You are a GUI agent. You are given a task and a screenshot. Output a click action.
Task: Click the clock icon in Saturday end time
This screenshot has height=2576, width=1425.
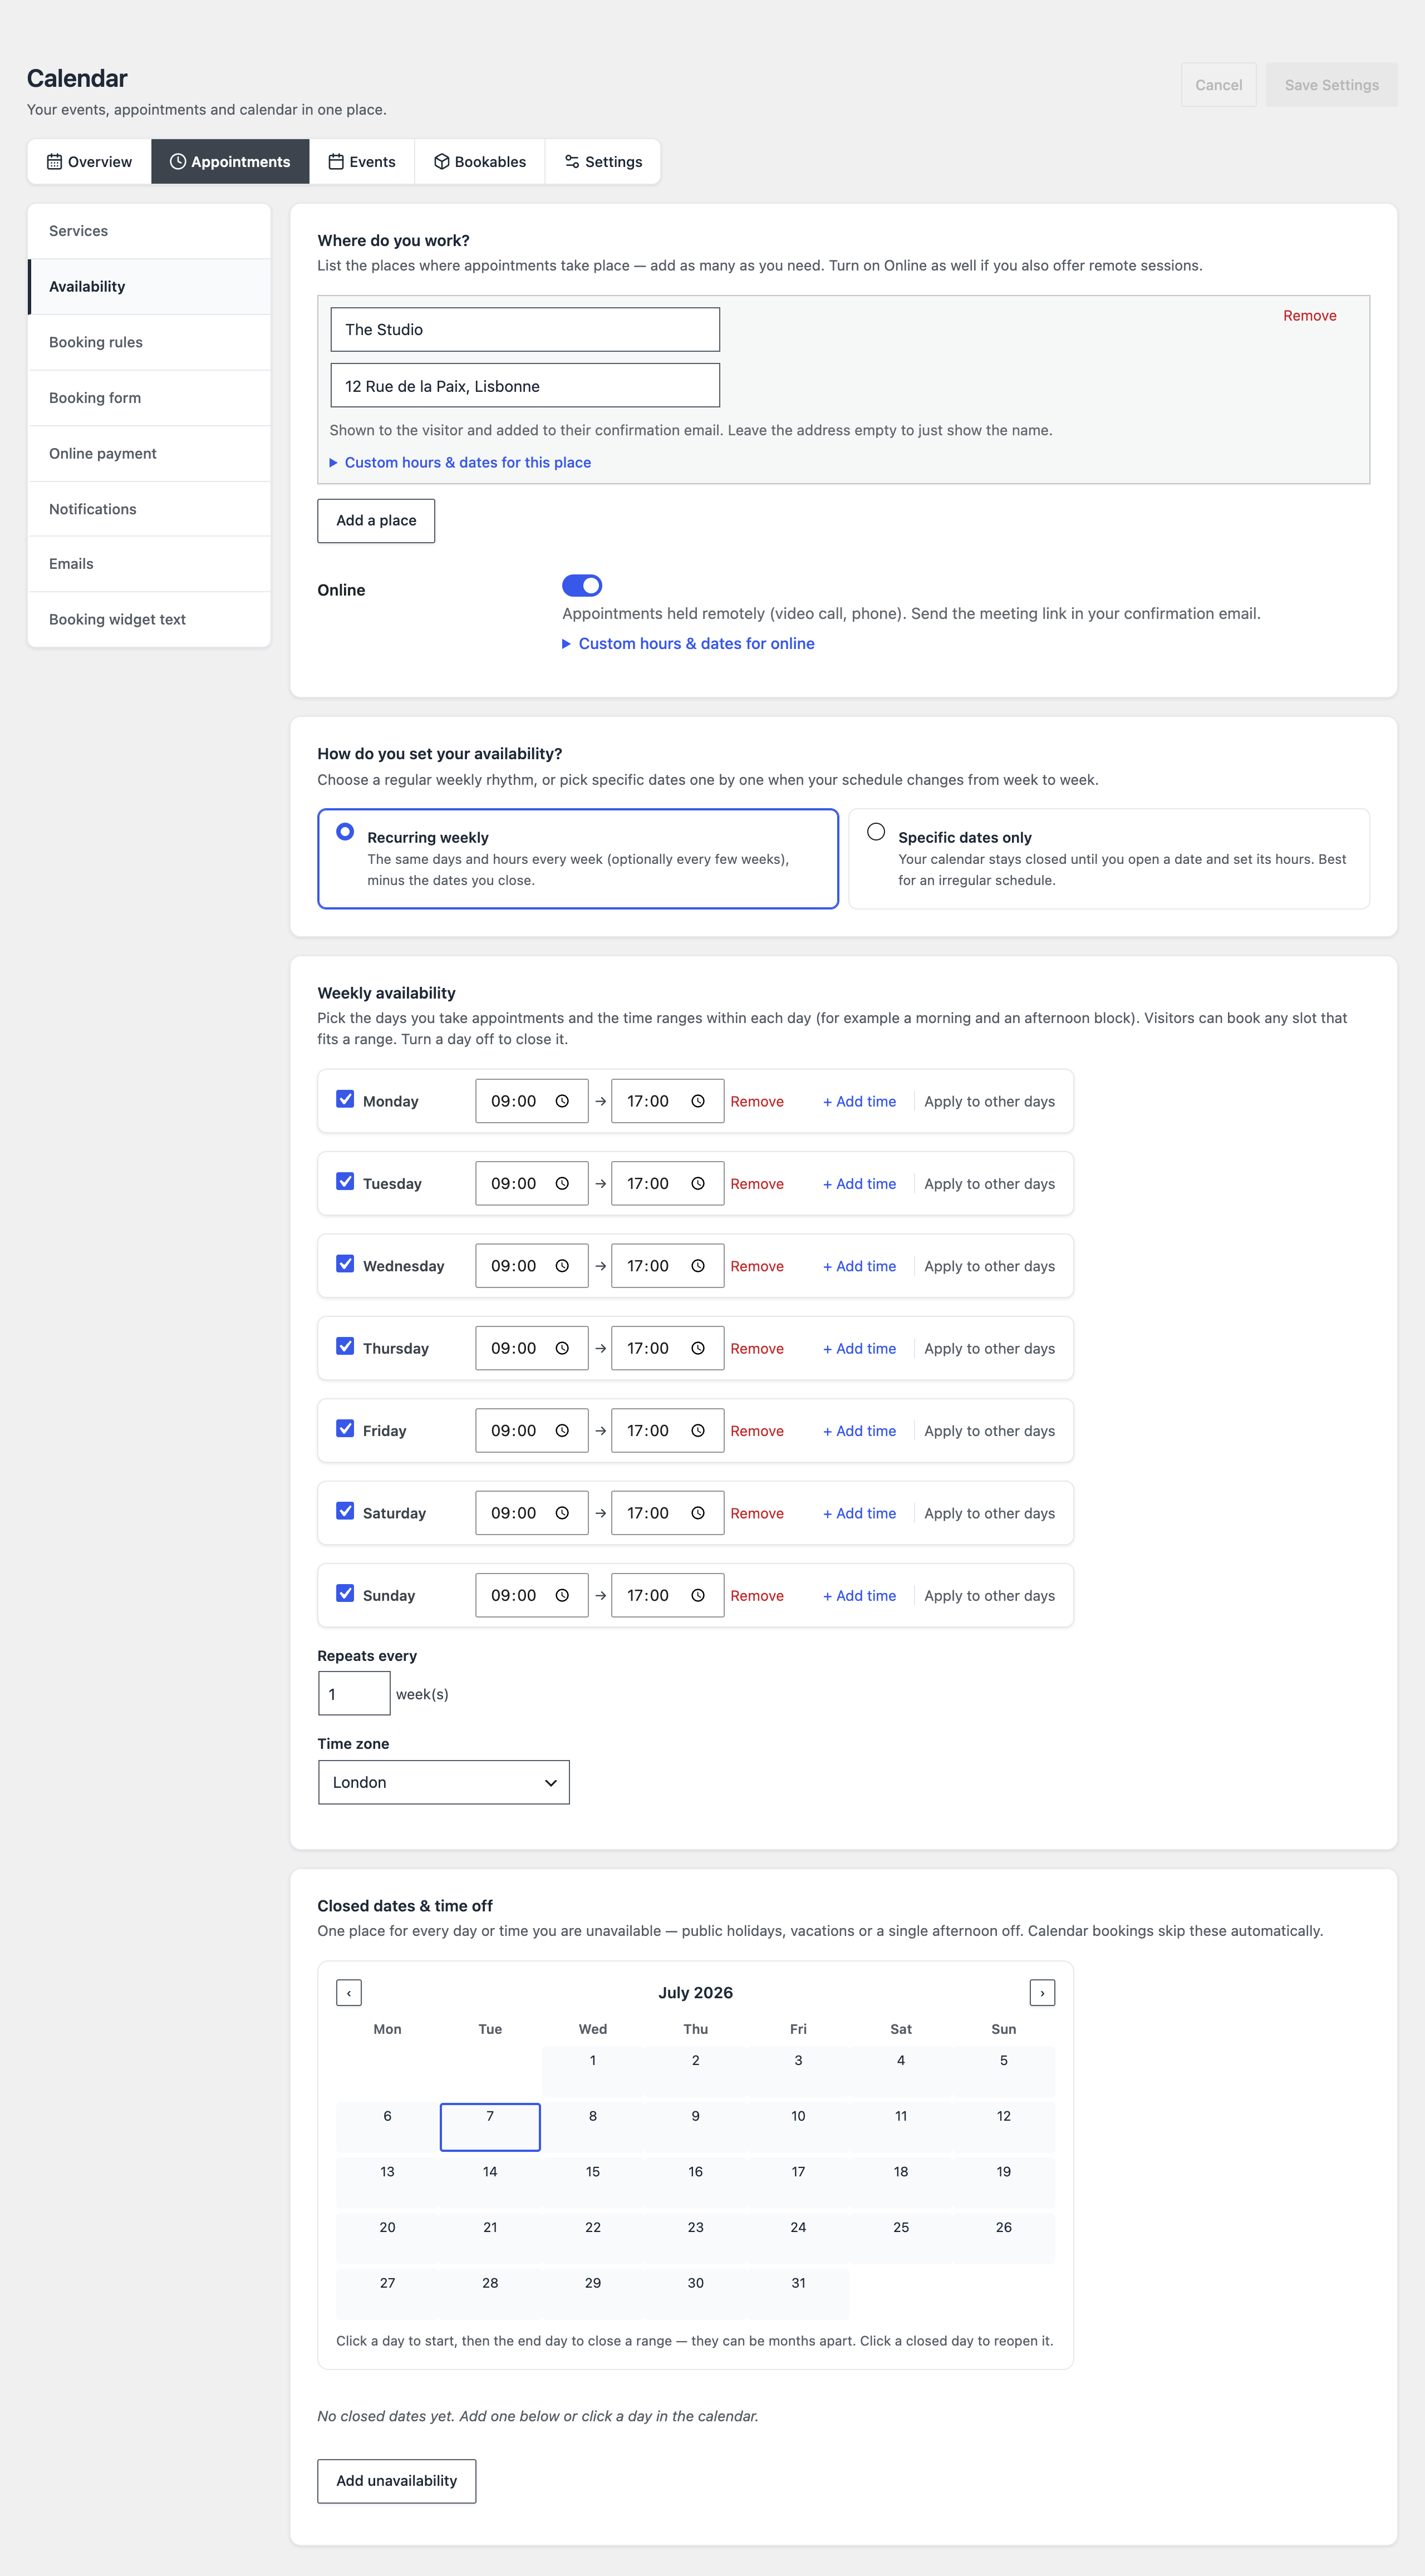click(x=698, y=1513)
